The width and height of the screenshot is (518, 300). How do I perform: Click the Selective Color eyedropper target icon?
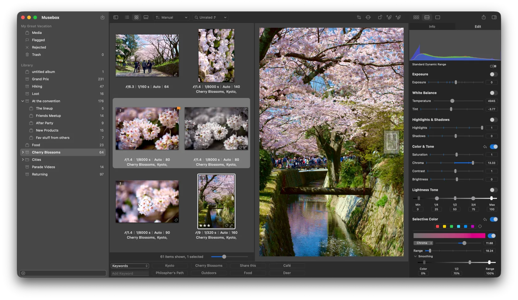[x=480, y=226]
